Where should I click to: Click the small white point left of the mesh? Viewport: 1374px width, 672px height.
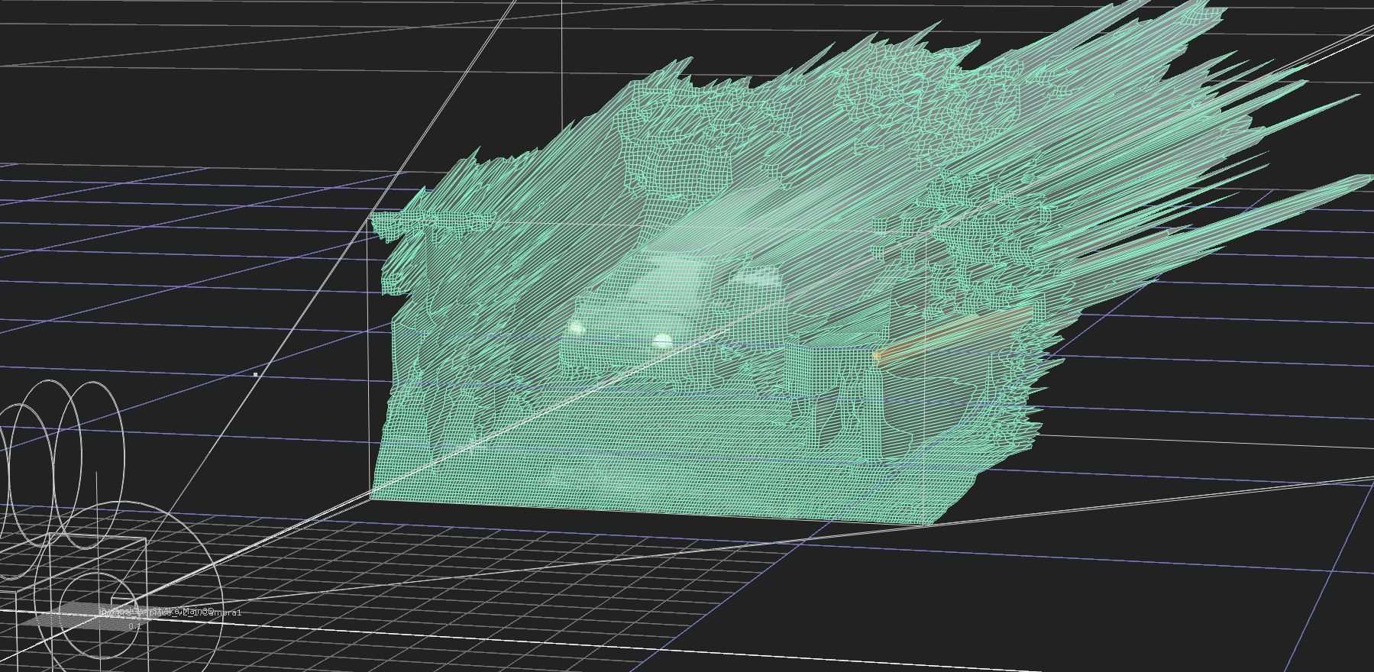coord(255,375)
